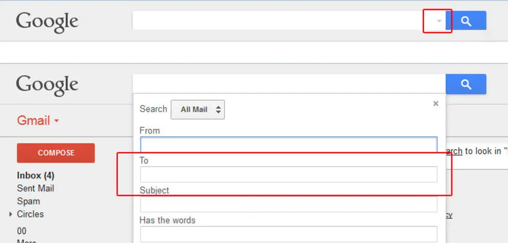The height and width of the screenshot is (243, 508).
Task: Open the Sent Mail folder
Action: 36,188
